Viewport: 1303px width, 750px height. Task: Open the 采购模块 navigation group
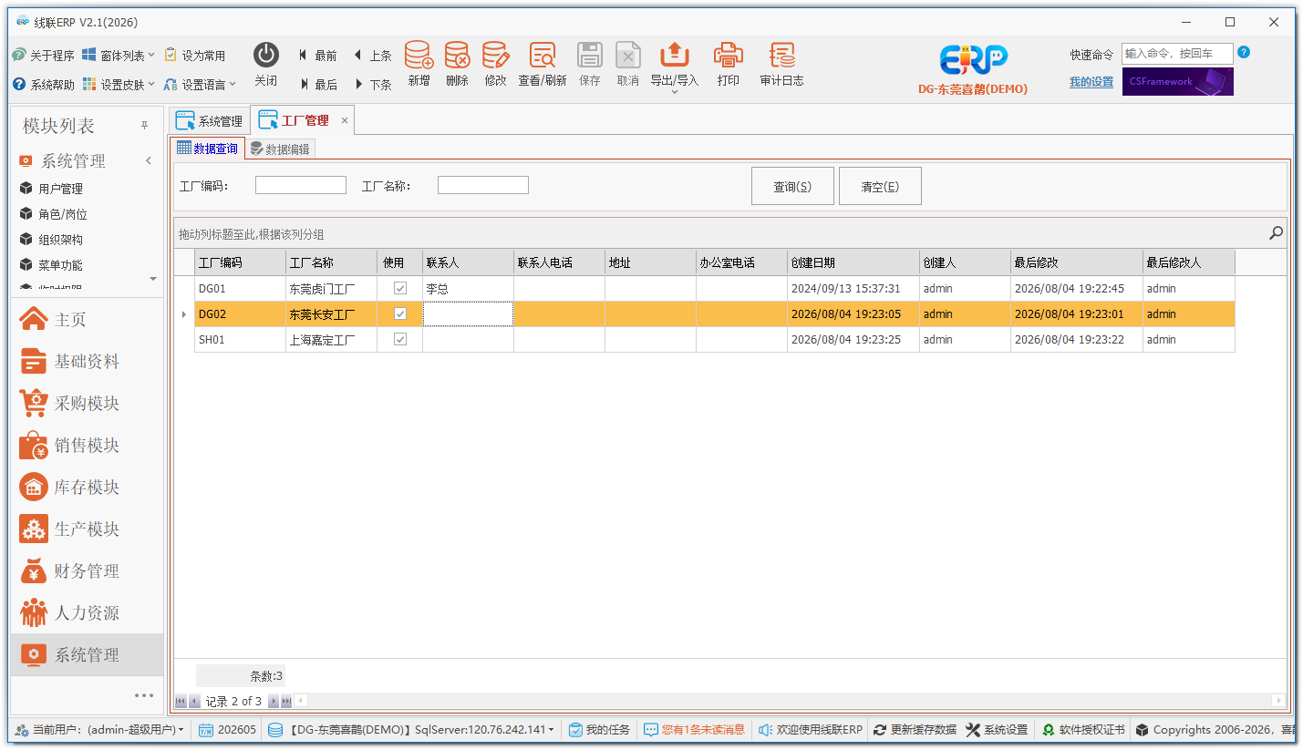click(x=87, y=404)
